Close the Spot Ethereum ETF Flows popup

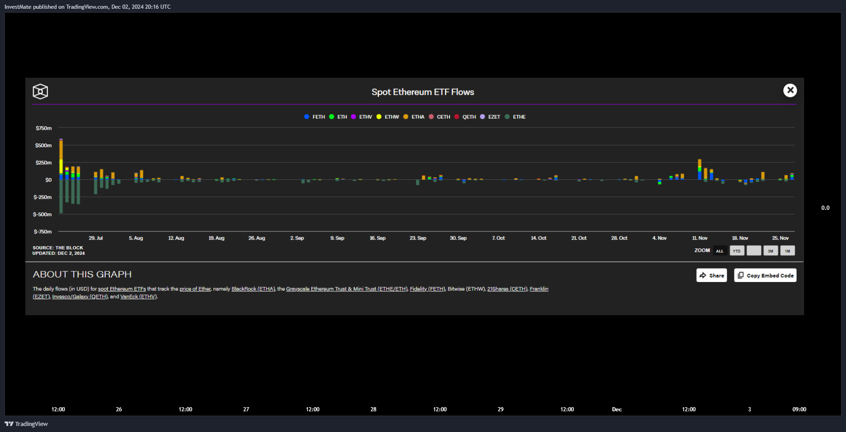[790, 91]
